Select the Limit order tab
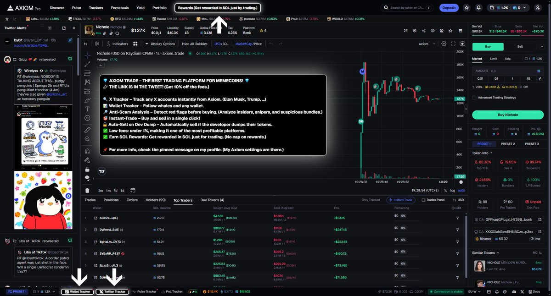Image resolution: width=551 pixels, height=296 pixels. click(493, 59)
